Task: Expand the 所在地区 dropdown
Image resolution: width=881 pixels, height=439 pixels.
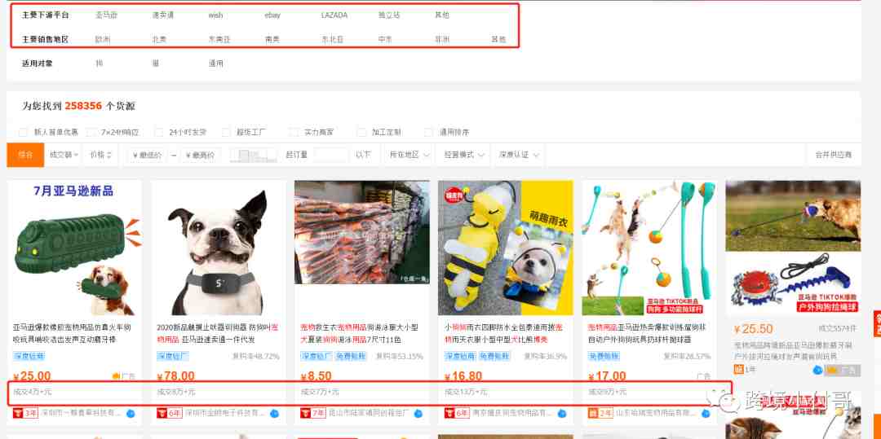Action: 410,155
